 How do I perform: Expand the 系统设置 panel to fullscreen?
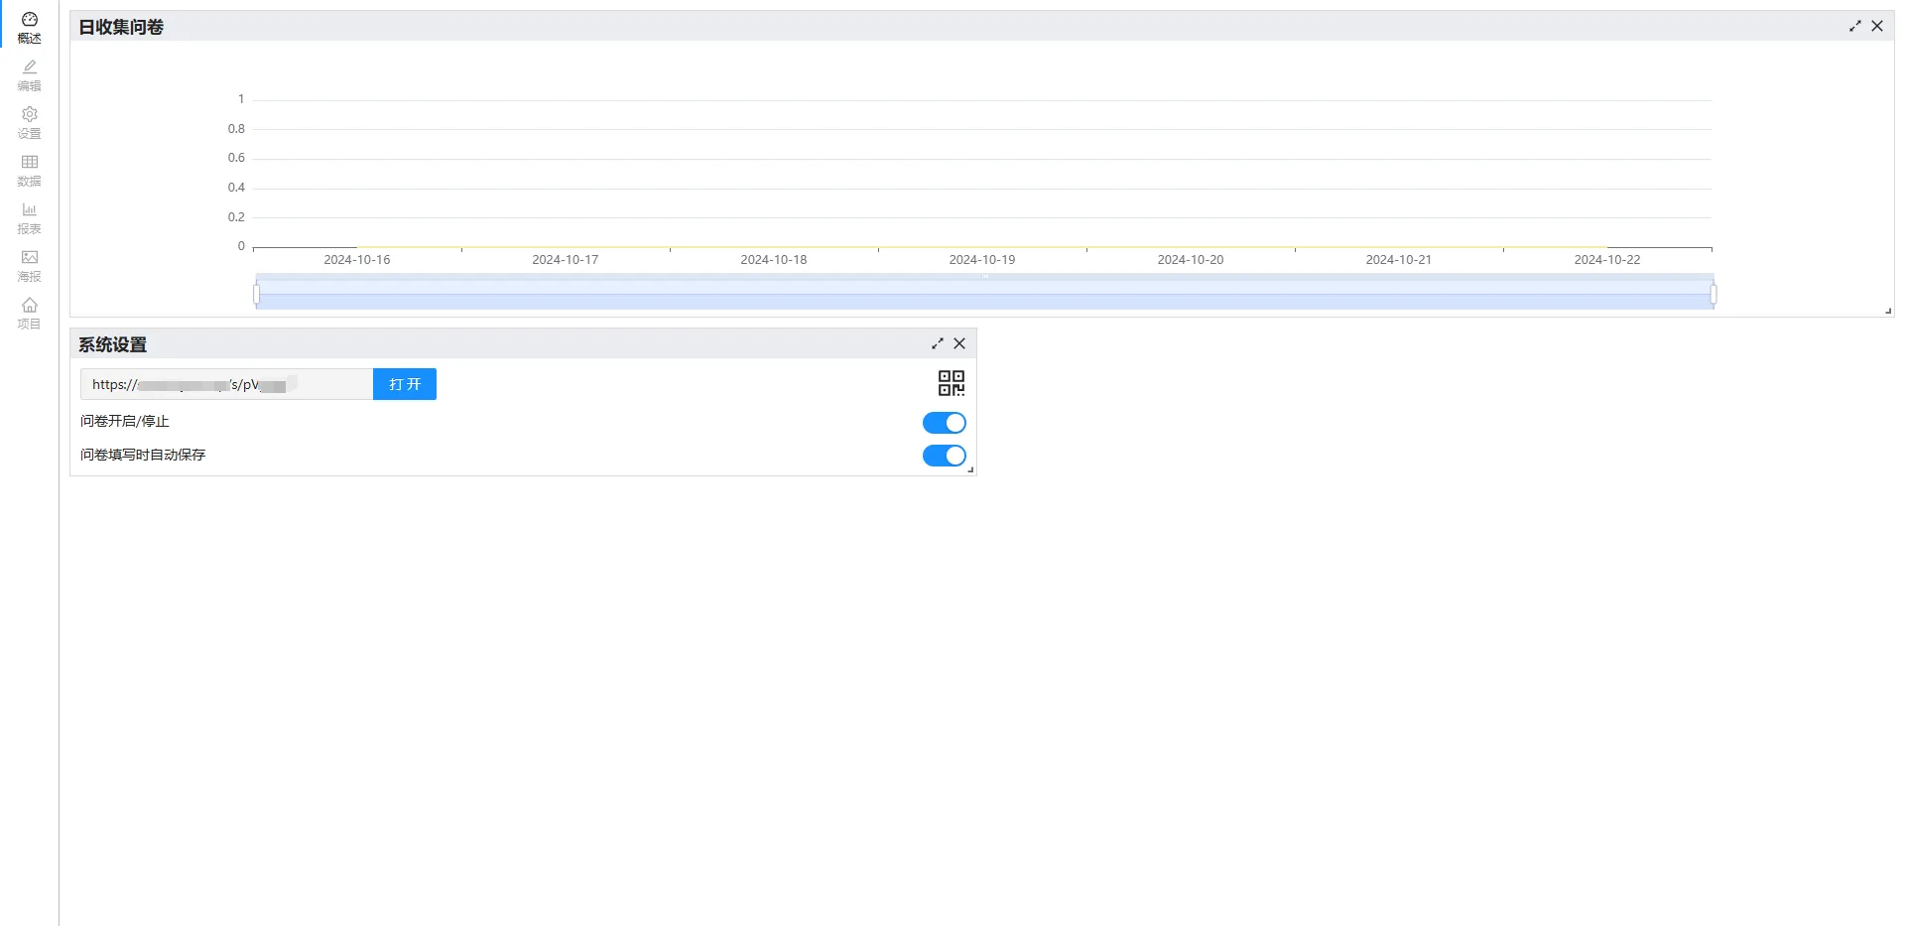point(938,343)
